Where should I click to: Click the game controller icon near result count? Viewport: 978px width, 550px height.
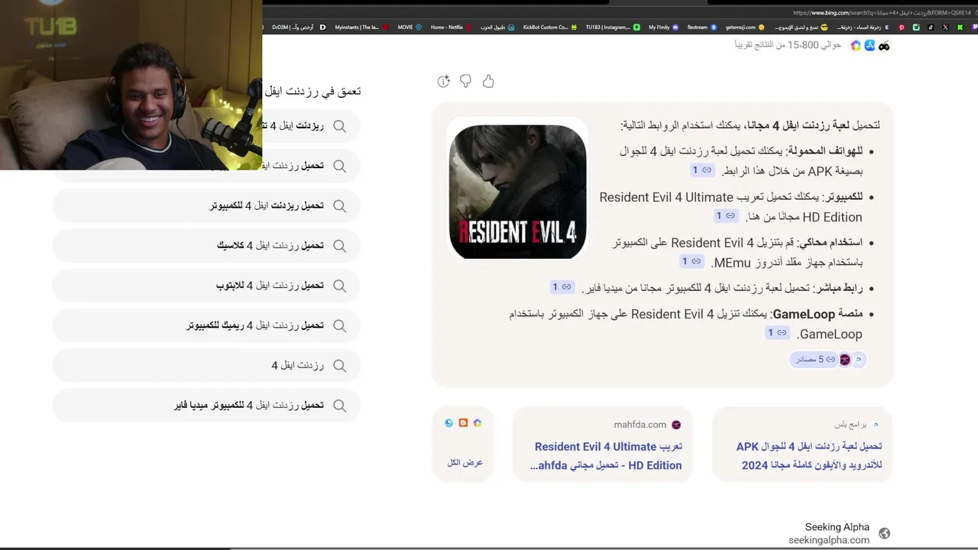coord(884,46)
